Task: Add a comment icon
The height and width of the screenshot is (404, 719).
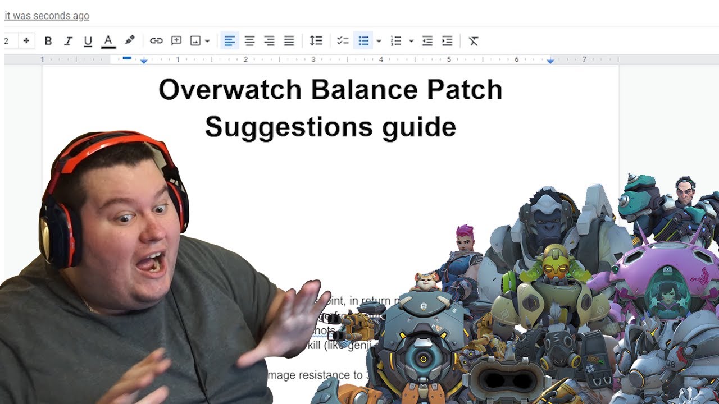Action: 176,40
